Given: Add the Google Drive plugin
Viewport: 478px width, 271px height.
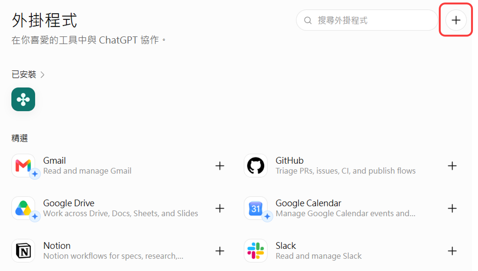Looking at the screenshot, I should [220, 208].
